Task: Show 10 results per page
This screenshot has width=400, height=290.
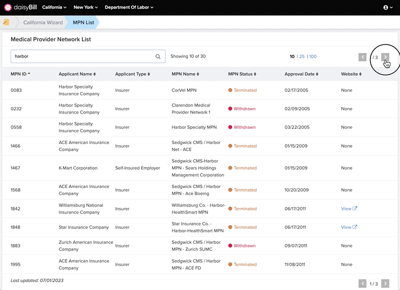Action: (292, 56)
